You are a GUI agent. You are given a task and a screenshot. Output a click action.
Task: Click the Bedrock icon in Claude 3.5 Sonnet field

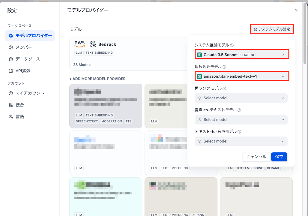199,55
